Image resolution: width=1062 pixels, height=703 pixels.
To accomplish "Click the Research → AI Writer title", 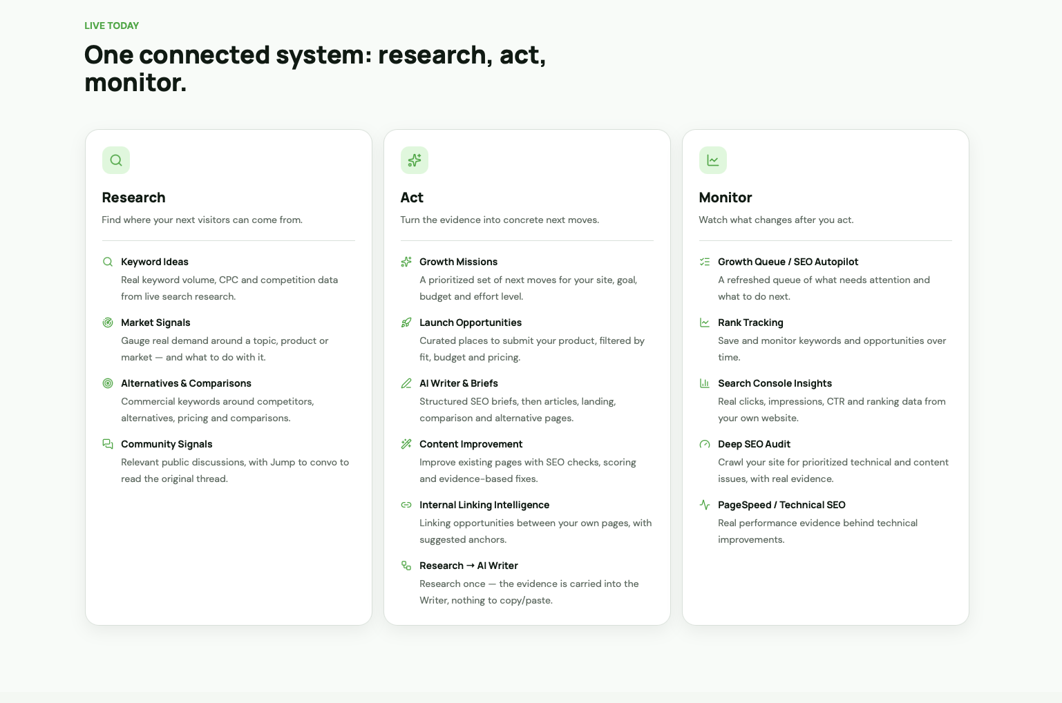I will click(x=468, y=566).
